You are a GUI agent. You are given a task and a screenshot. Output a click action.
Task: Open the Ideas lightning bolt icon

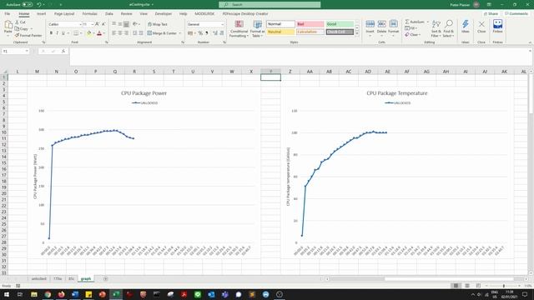[466, 24]
